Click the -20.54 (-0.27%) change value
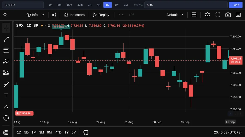Image resolution: width=245 pixels, height=137 pixels. pos(133,25)
